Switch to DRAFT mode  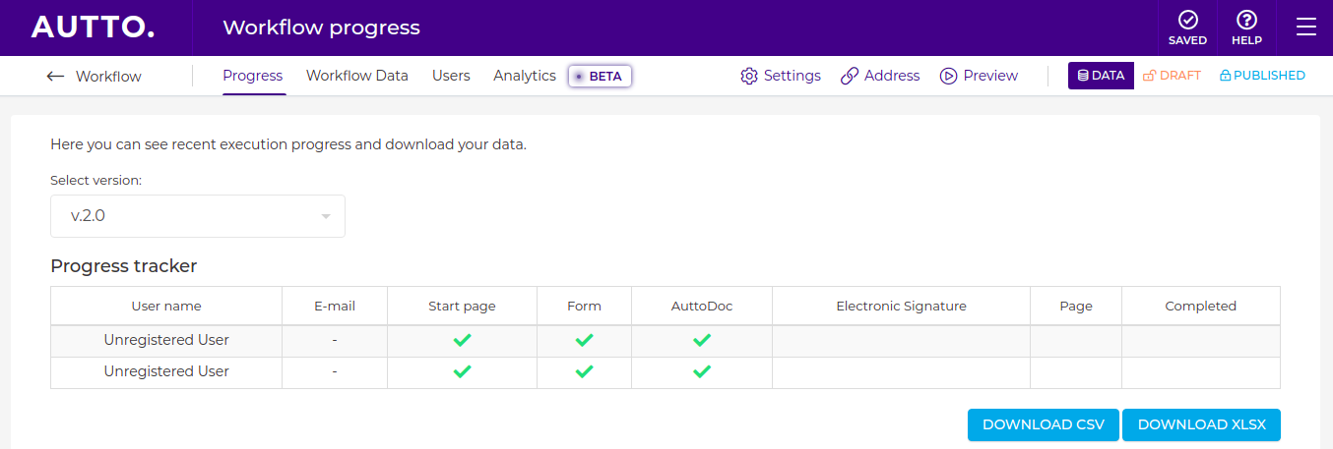click(1172, 76)
